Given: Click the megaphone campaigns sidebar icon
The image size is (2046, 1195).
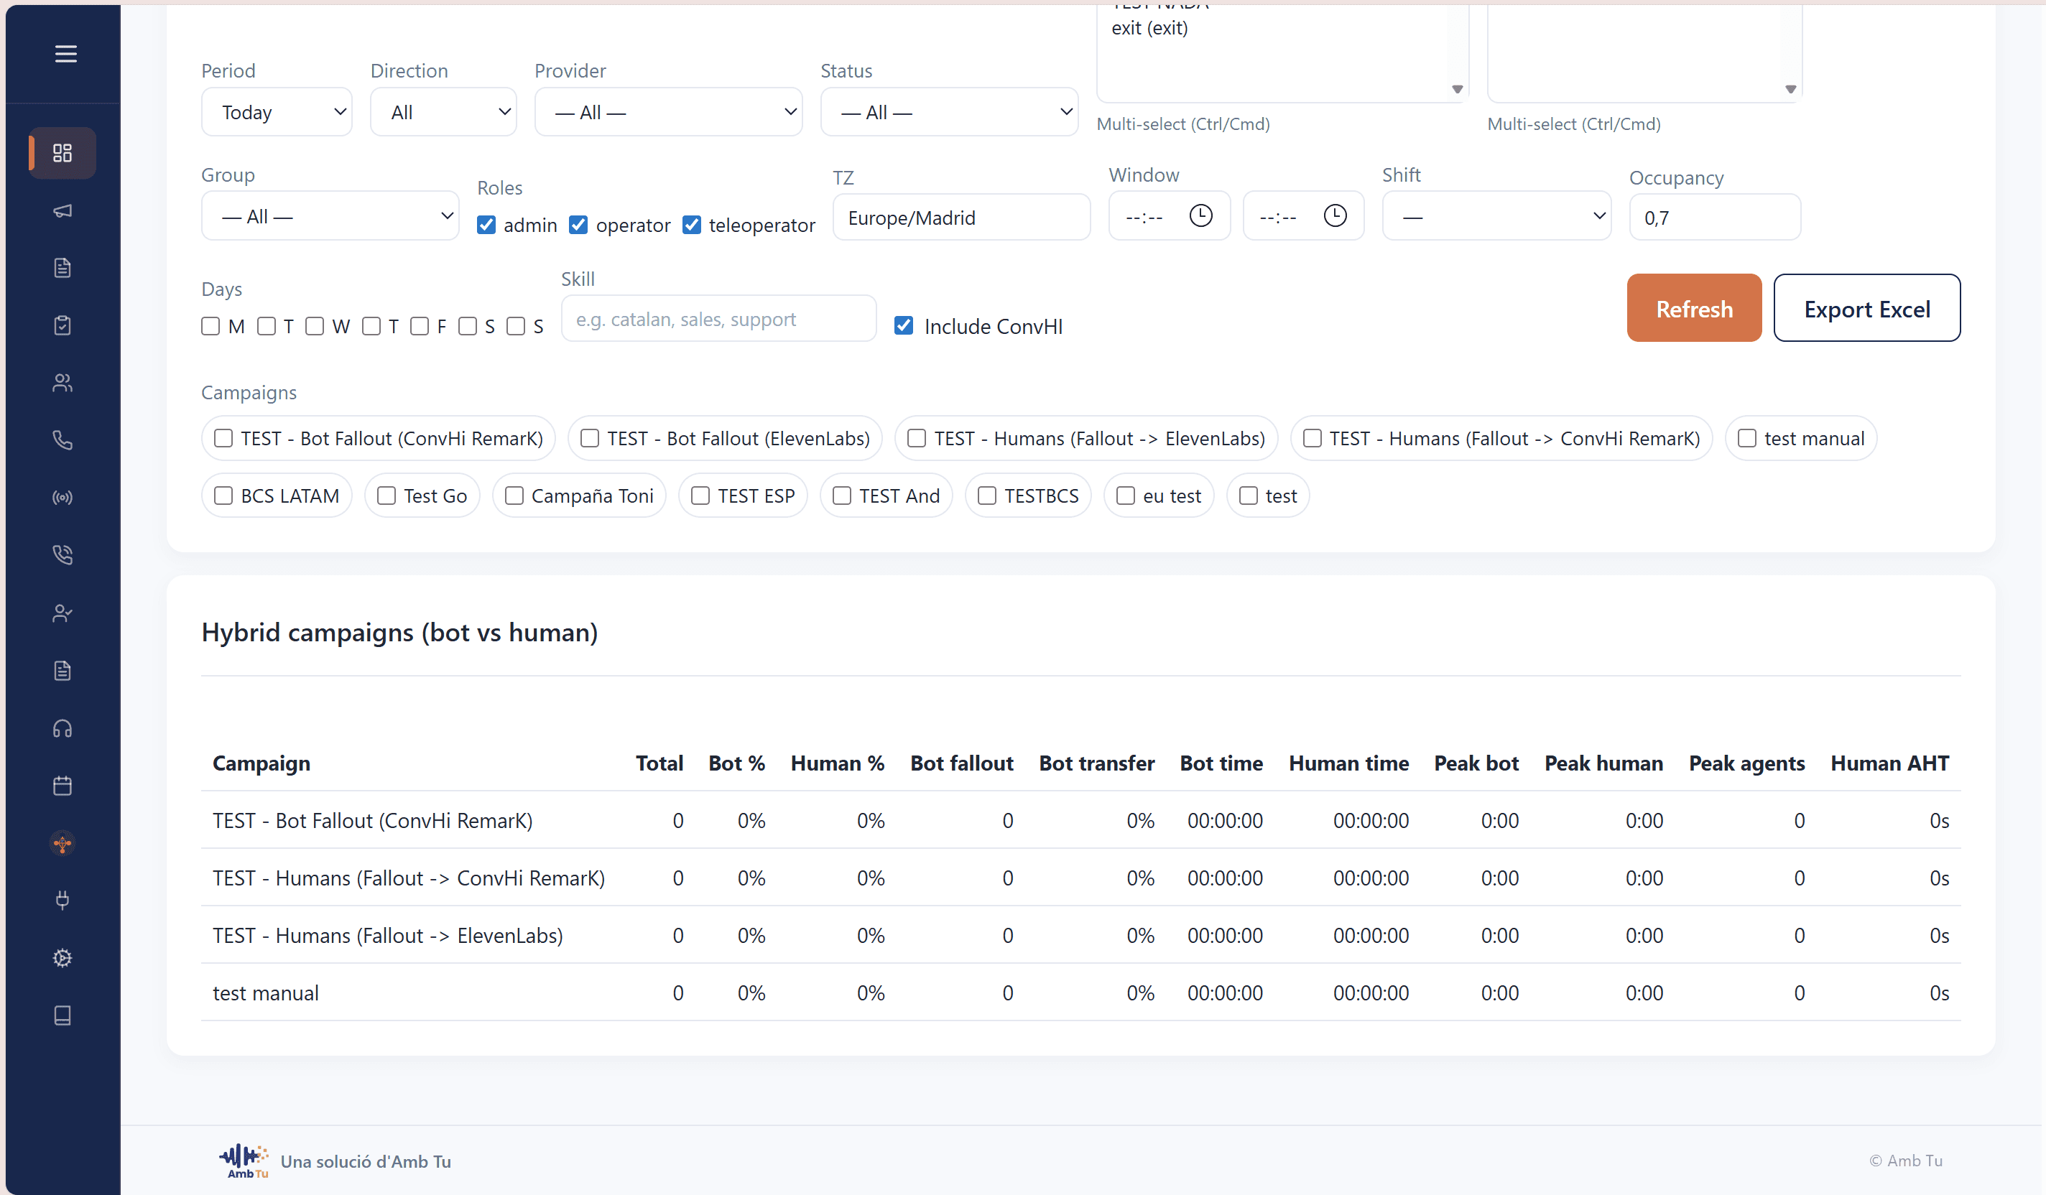Looking at the screenshot, I should [x=63, y=211].
